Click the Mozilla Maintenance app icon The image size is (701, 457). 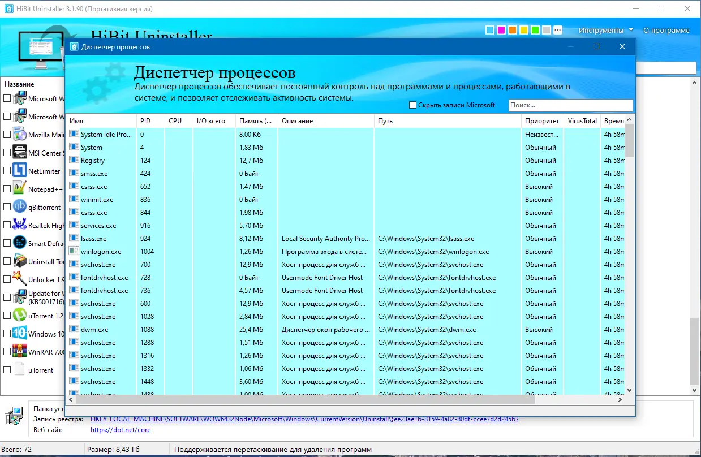[20, 134]
